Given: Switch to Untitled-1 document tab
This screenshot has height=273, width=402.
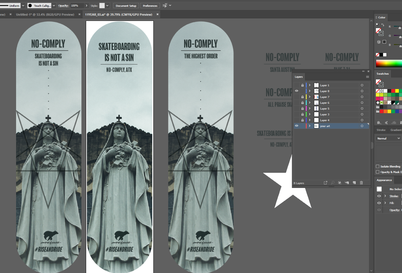Looking at the screenshot, I should (45, 14).
